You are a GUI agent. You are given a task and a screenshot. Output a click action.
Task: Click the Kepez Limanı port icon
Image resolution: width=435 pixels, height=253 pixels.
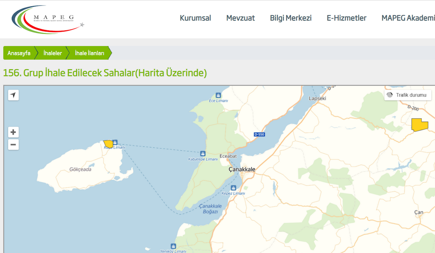coord(233,188)
